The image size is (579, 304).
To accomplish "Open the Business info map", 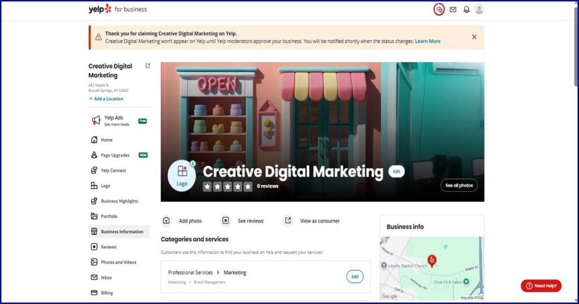I will 431,268.
